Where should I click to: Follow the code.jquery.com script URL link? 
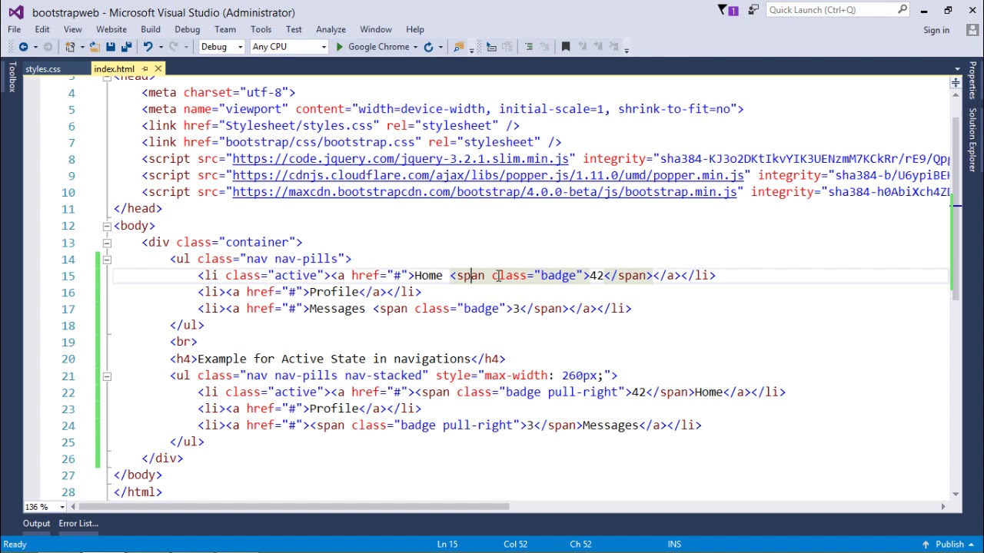[401, 159]
